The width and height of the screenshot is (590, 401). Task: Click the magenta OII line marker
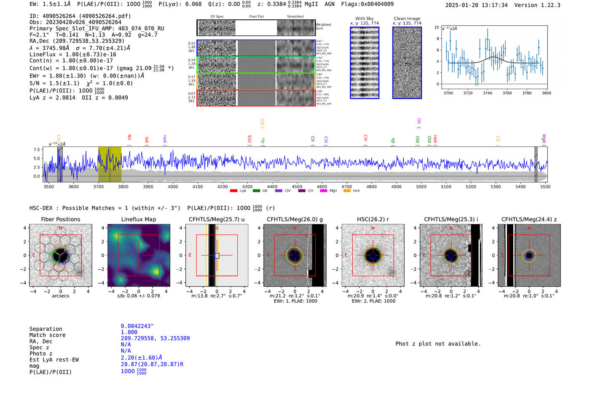pyautogui.click(x=419, y=123)
